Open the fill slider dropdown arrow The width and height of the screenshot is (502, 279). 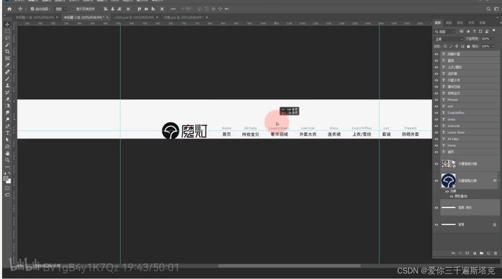pyautogui.click(x=493, y=46)
